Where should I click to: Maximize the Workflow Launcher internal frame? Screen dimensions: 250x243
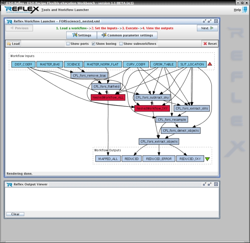[210, 21]
